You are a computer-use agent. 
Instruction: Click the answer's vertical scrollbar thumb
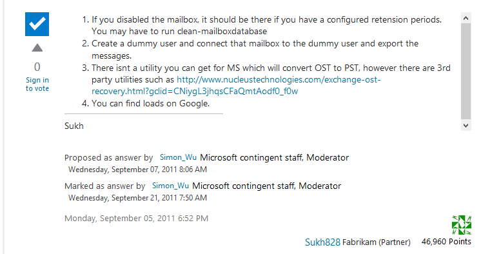click(x=466, y=71)
